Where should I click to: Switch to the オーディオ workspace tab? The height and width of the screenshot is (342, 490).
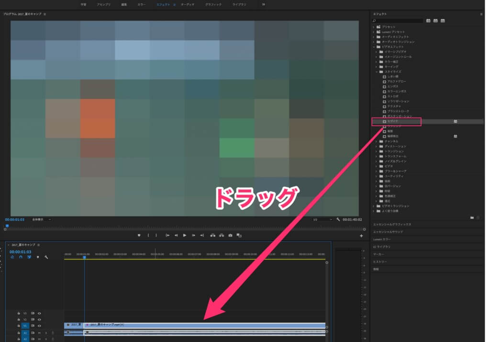click(x=187, y=4)
